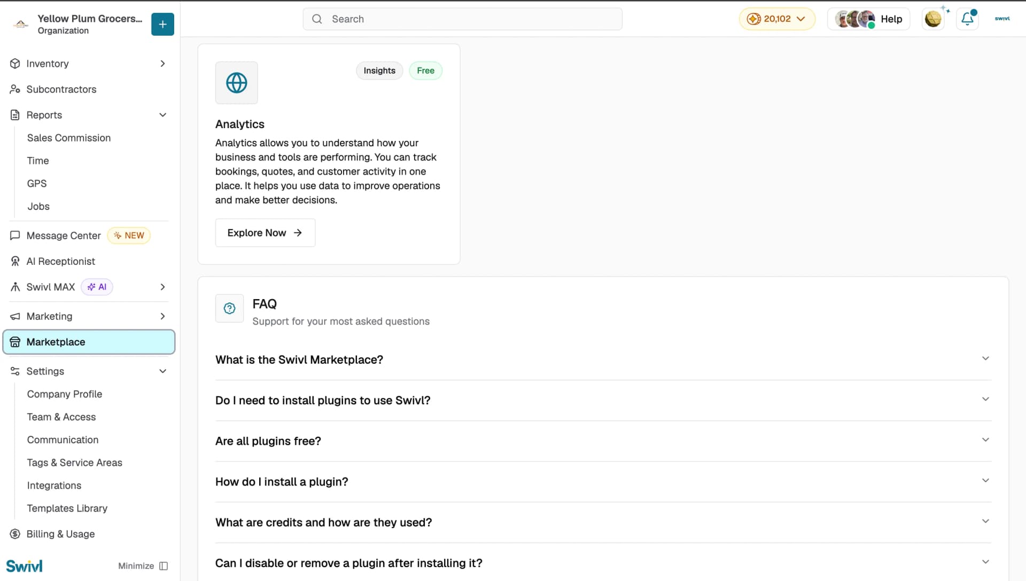Minimize the sidebar panel
The image size is (1026, 581).
[143, 566]
